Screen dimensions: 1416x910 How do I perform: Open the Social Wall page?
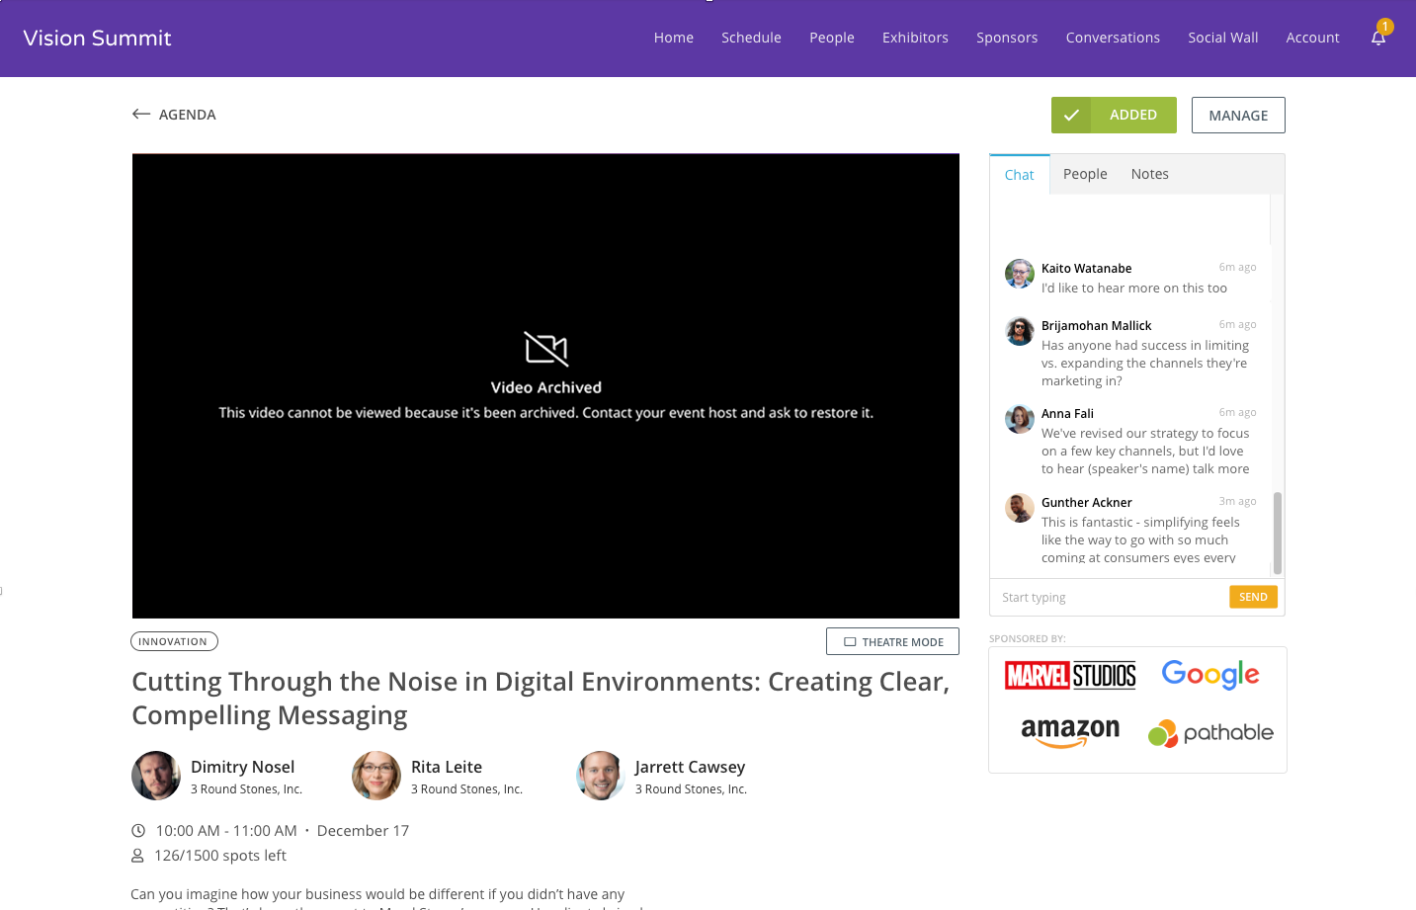(1223, 38)
